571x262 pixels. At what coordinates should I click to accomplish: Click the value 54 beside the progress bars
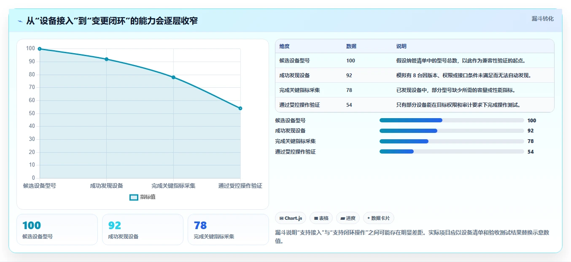[x=531, y=151]
